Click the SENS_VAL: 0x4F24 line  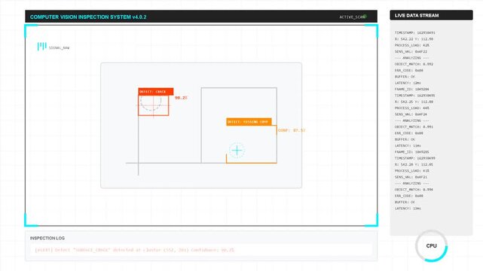[411, 114]
